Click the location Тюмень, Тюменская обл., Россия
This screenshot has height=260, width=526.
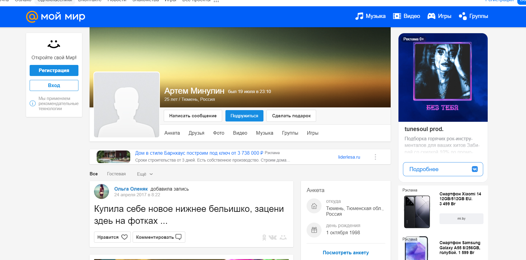pyautogui.click(x=355, y=211)
